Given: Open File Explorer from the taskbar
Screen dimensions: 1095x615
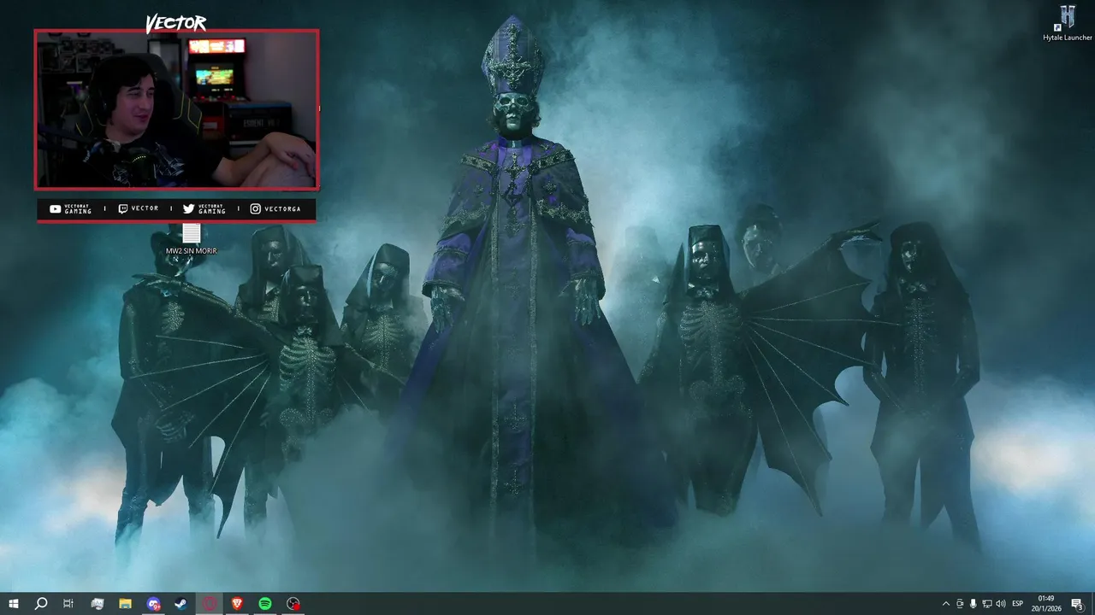Looking at the screenshot, I should (x=125, y=604).
